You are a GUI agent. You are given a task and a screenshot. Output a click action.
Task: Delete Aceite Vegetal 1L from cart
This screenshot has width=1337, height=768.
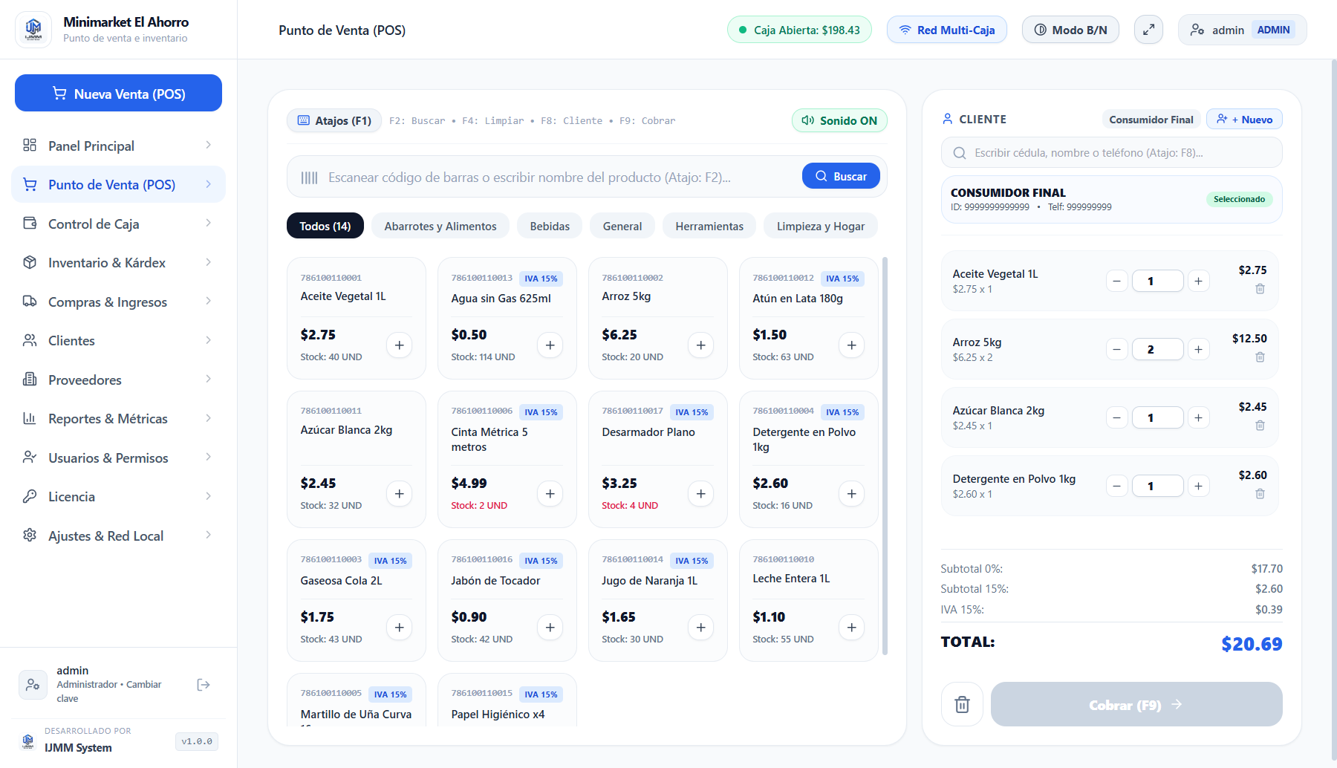point(1260,289)
